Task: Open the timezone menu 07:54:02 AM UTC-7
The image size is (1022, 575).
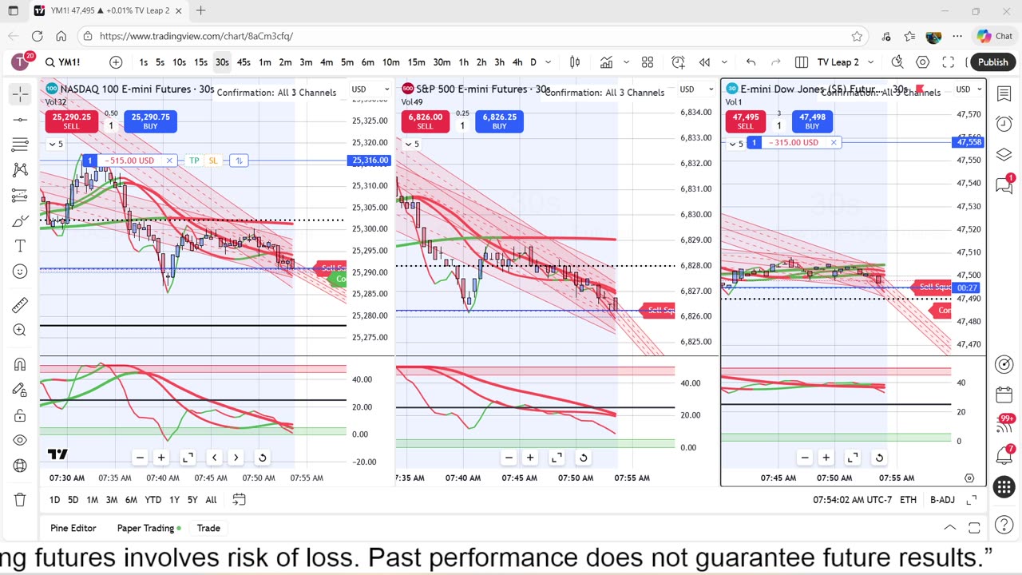Action: [x=852, y=500]
